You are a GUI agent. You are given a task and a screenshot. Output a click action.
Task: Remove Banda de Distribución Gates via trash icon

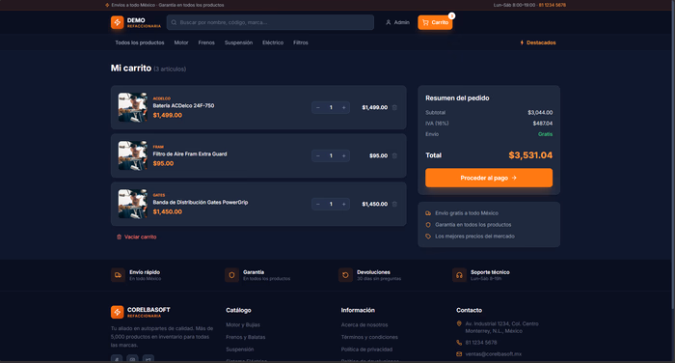[394, 204]
